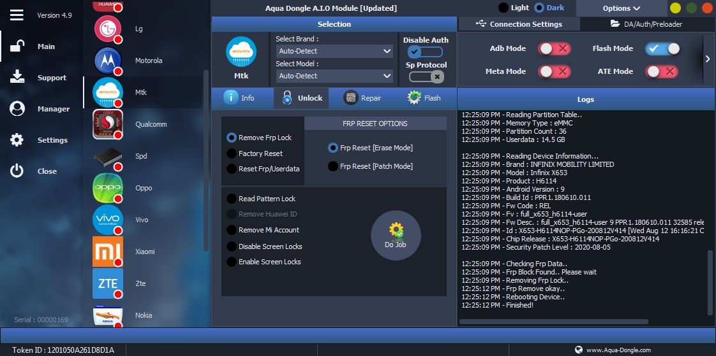Image resolution: width=716 pixels, height=356 pixels.
Task: Click the 'Frp Remove okay..' log line
Action: (x=513, y=288)
